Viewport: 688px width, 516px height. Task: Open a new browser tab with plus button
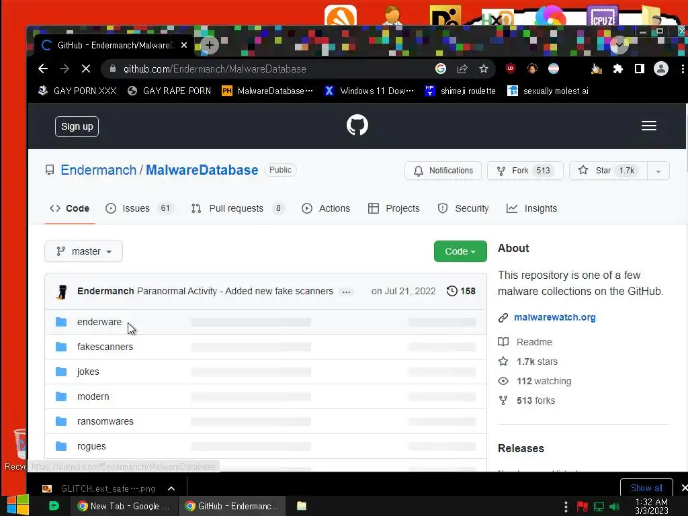click(x=210, y=45)
